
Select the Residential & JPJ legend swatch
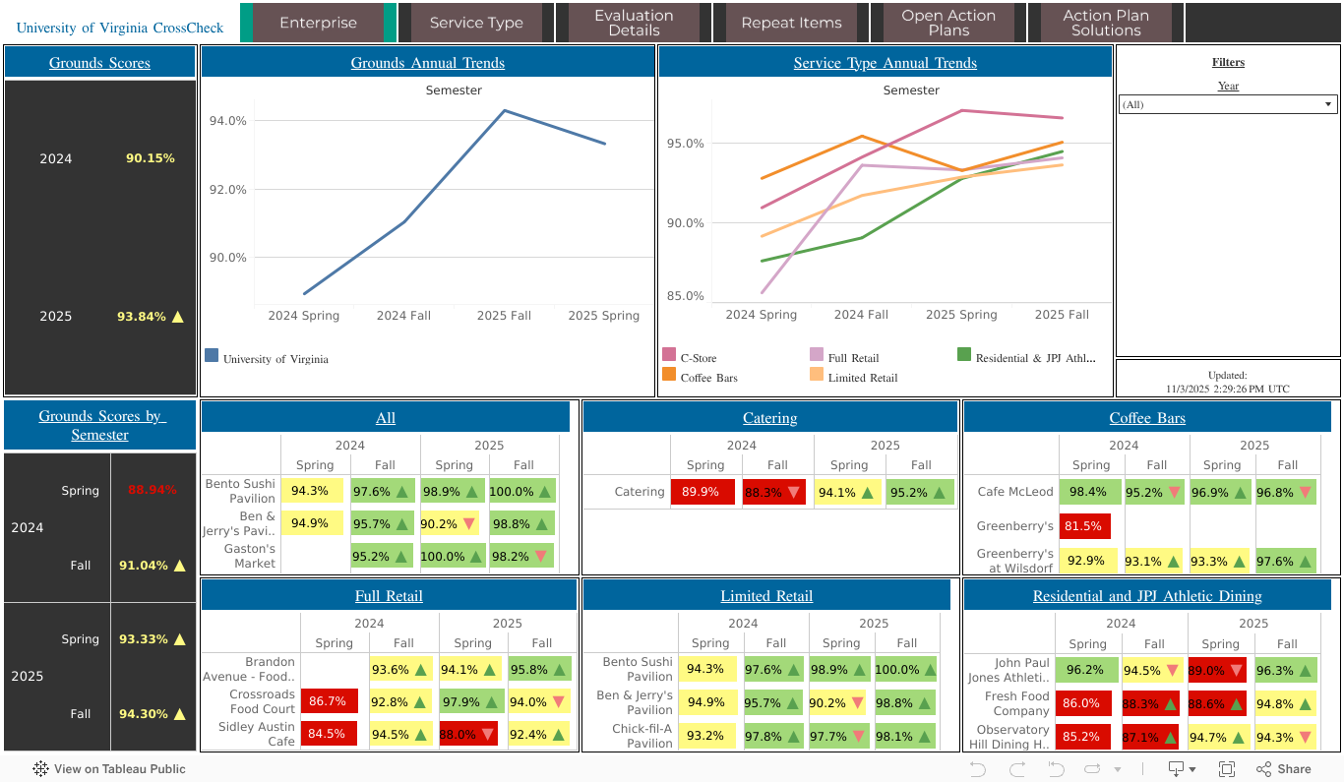pos(964,354)
